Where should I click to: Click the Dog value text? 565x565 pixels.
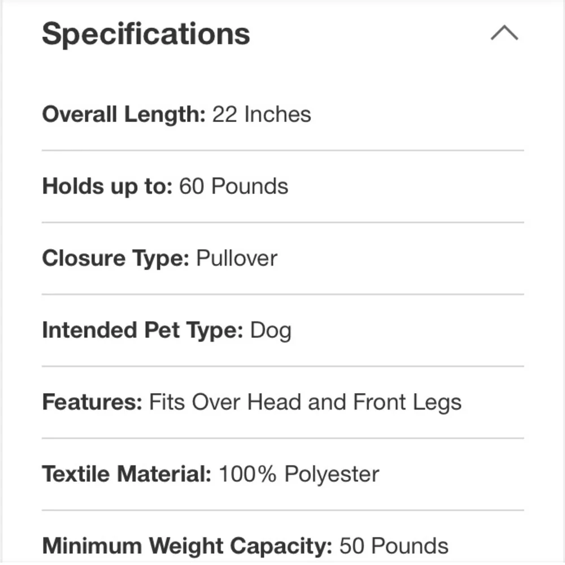point(271,331)
